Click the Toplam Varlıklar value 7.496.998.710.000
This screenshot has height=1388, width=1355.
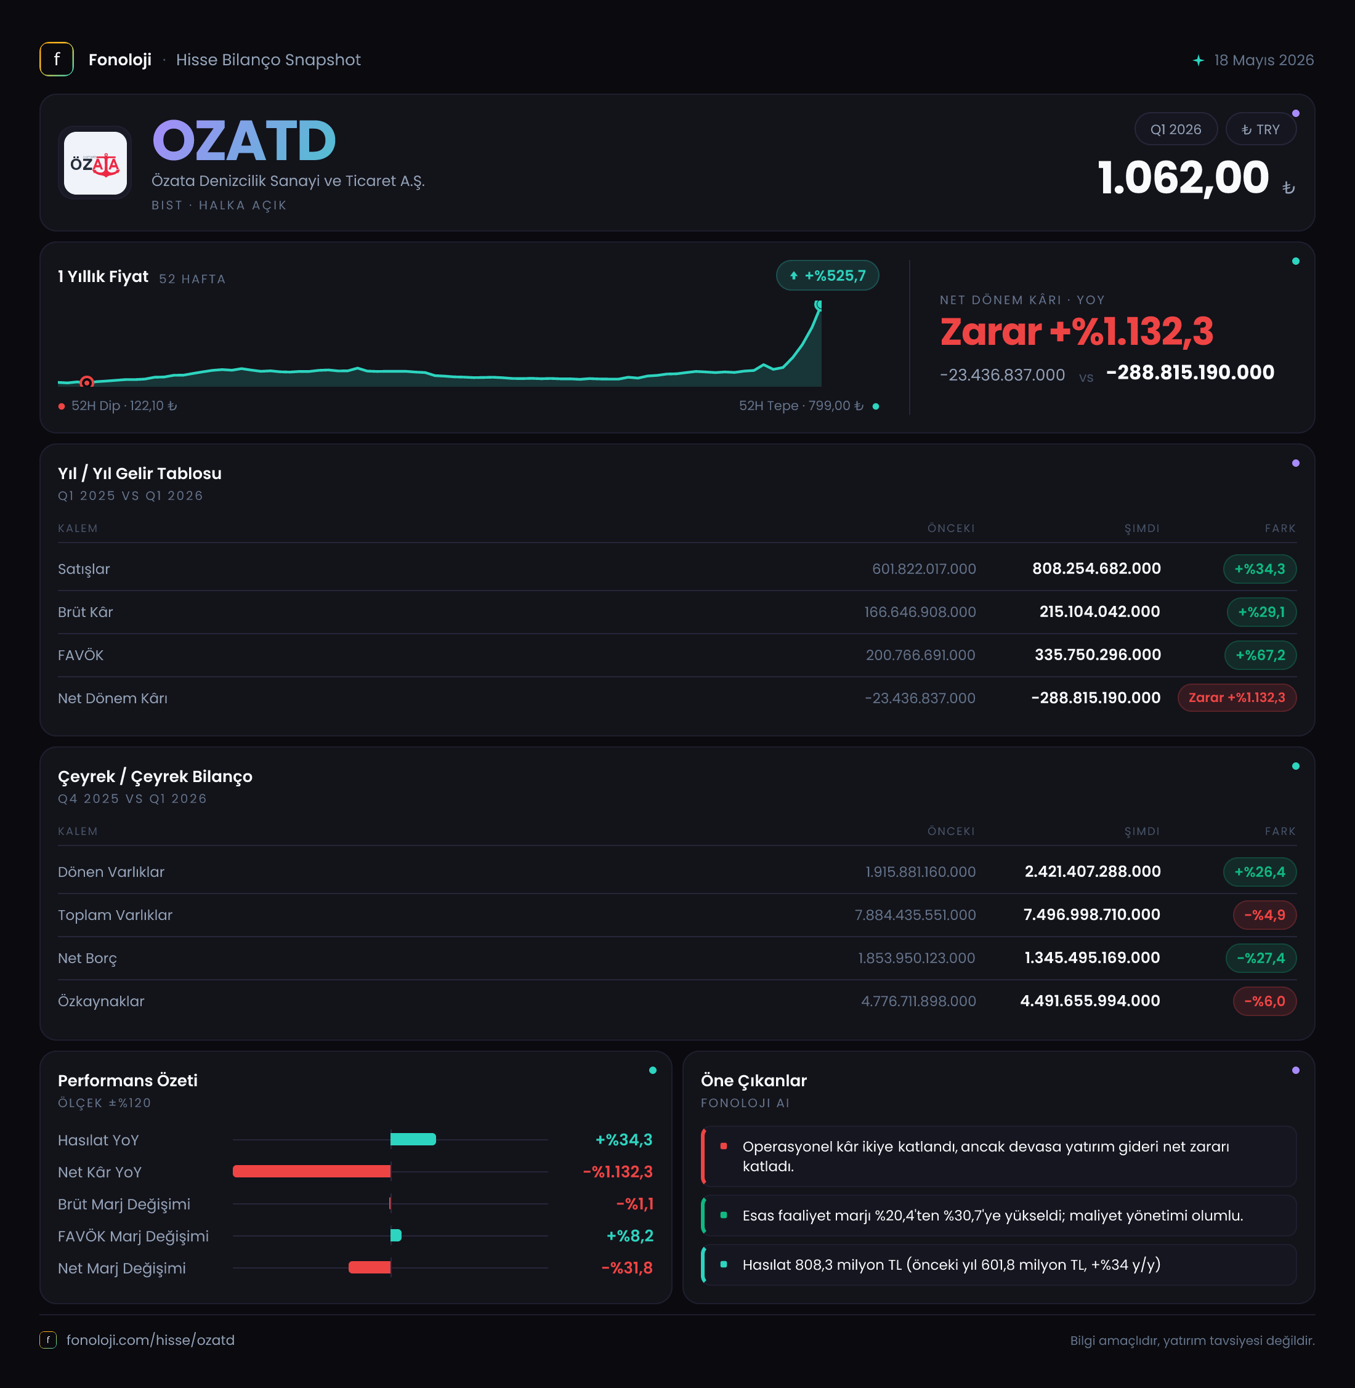coord(1091,914)
